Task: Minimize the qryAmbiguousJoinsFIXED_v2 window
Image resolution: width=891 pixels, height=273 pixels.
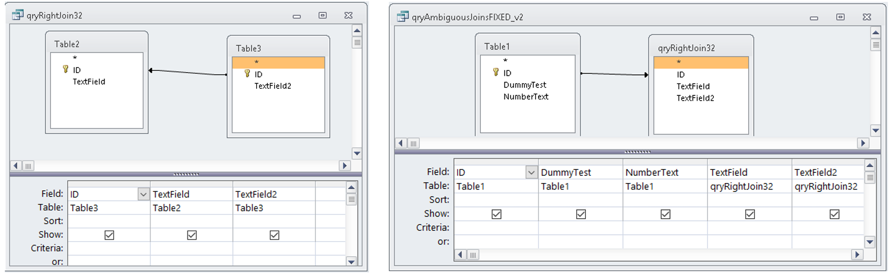Action: tap(813, 17)
